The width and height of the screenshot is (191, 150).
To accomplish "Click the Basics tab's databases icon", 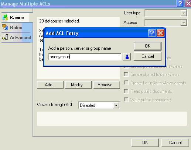I will 5,17.
